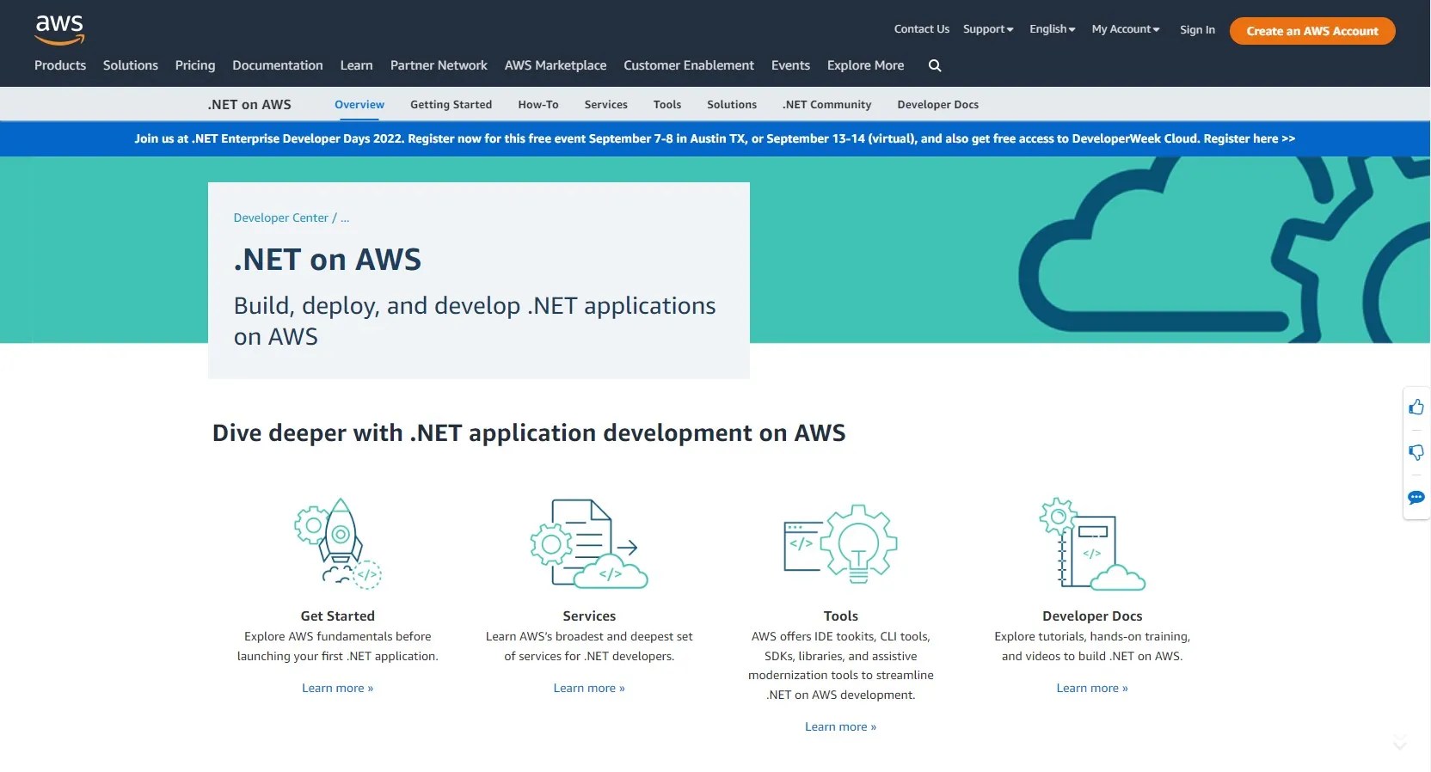The height and width of the screenshot is (772, 1431).
Task: Click Learn more under Get Started
Action: click(x=338, y=688)
